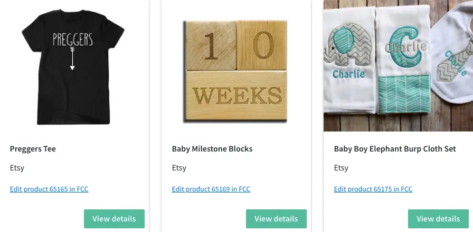This screenshot has width=473, height=232.
Task: Follow the Edit product 65169 in FCC link
Action: click(x=211, y=189)
